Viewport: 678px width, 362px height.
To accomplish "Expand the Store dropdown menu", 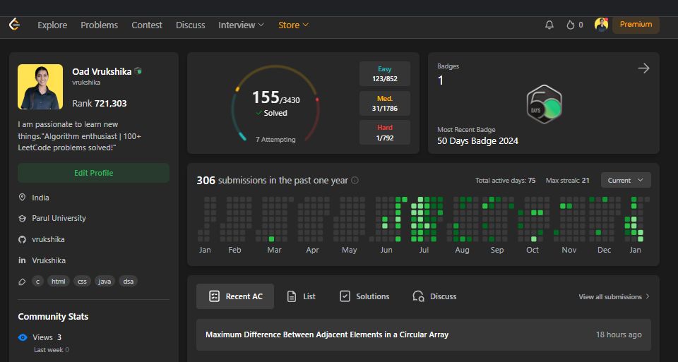I will click(293, 25).
